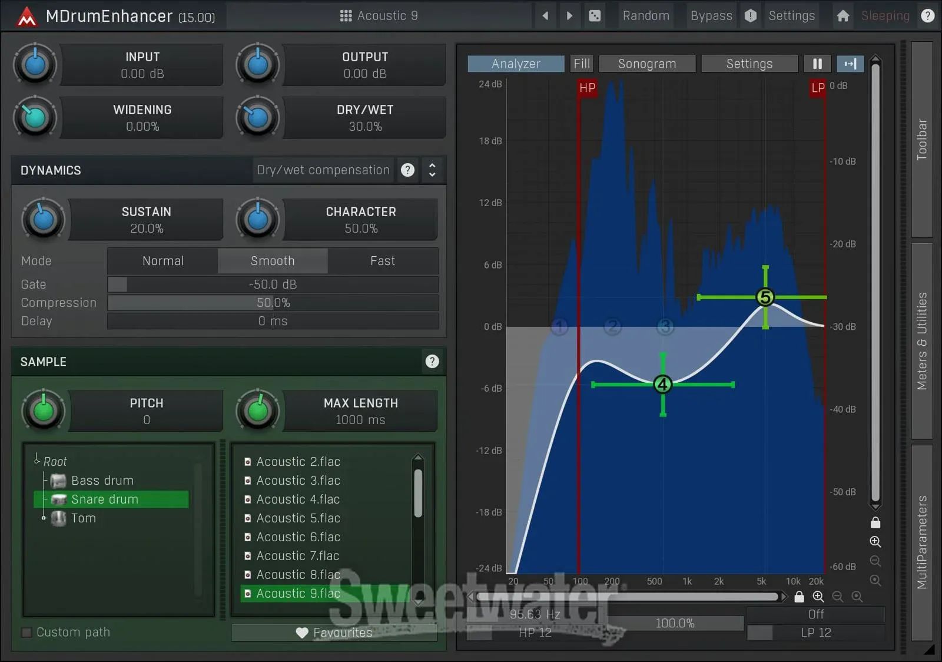
Task: Select Bass drum folder
Action: tap(102, 481)
